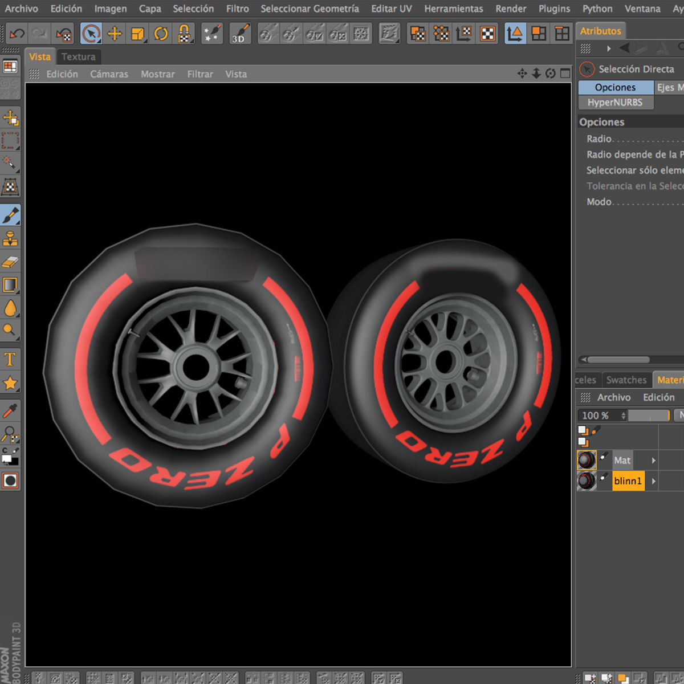
Task: Select the rectangular selection tool
Action: [10, 140]
